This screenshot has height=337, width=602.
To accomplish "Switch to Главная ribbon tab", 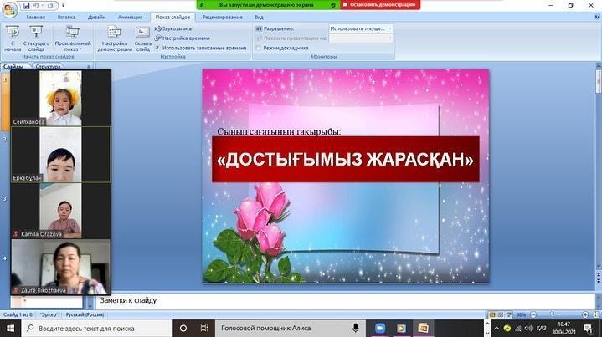I will (36, 18).
